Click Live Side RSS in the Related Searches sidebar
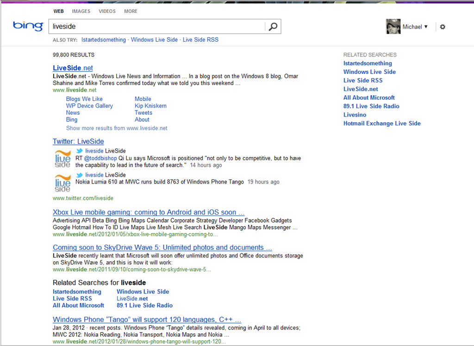The width and height of the screenshot is (474, 346). tap(363, 80)
